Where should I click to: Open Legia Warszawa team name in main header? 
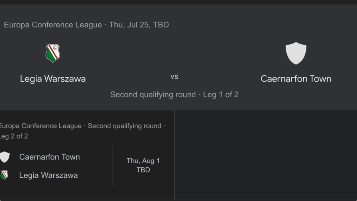point(53,79)
